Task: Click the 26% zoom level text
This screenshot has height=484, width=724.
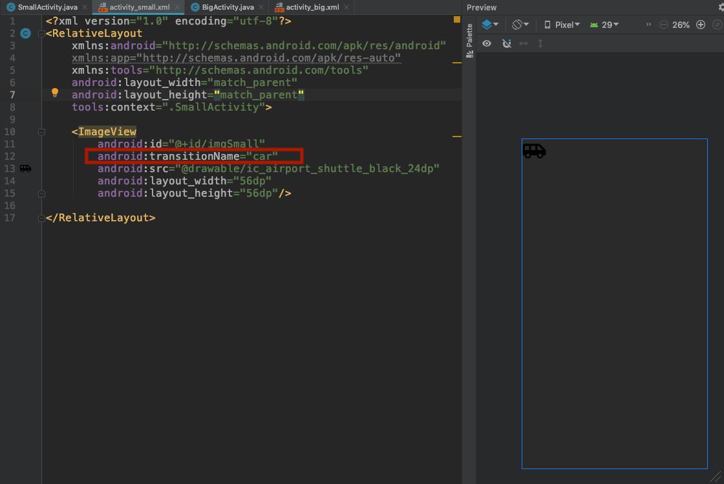Action: (681, 25)
